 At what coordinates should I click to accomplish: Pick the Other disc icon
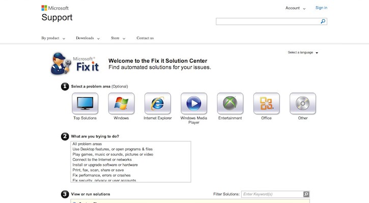303,103
